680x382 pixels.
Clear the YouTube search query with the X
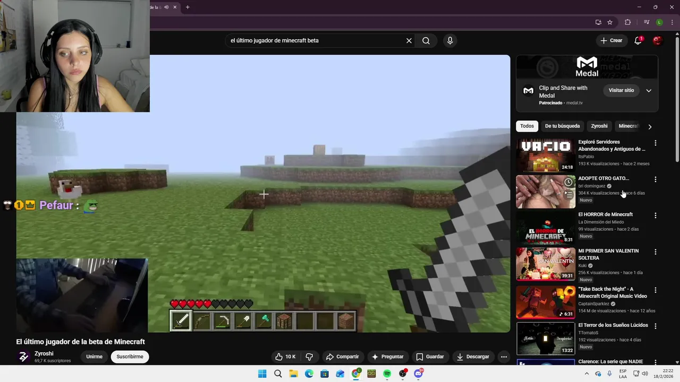(409, 40)
